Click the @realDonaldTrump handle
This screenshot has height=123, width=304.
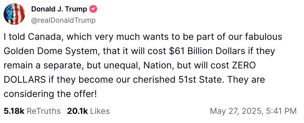click(x=63, y=20)
